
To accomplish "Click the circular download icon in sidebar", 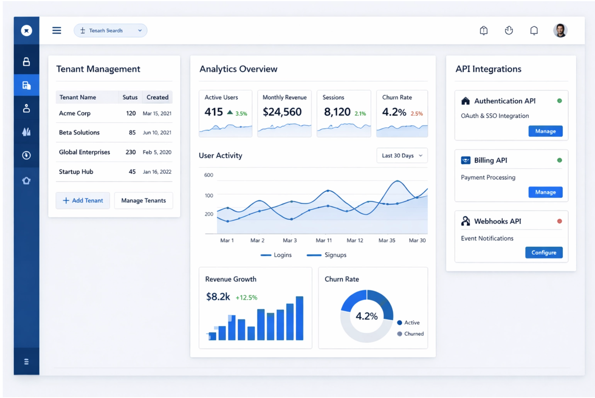I will (x=26, y=155).
